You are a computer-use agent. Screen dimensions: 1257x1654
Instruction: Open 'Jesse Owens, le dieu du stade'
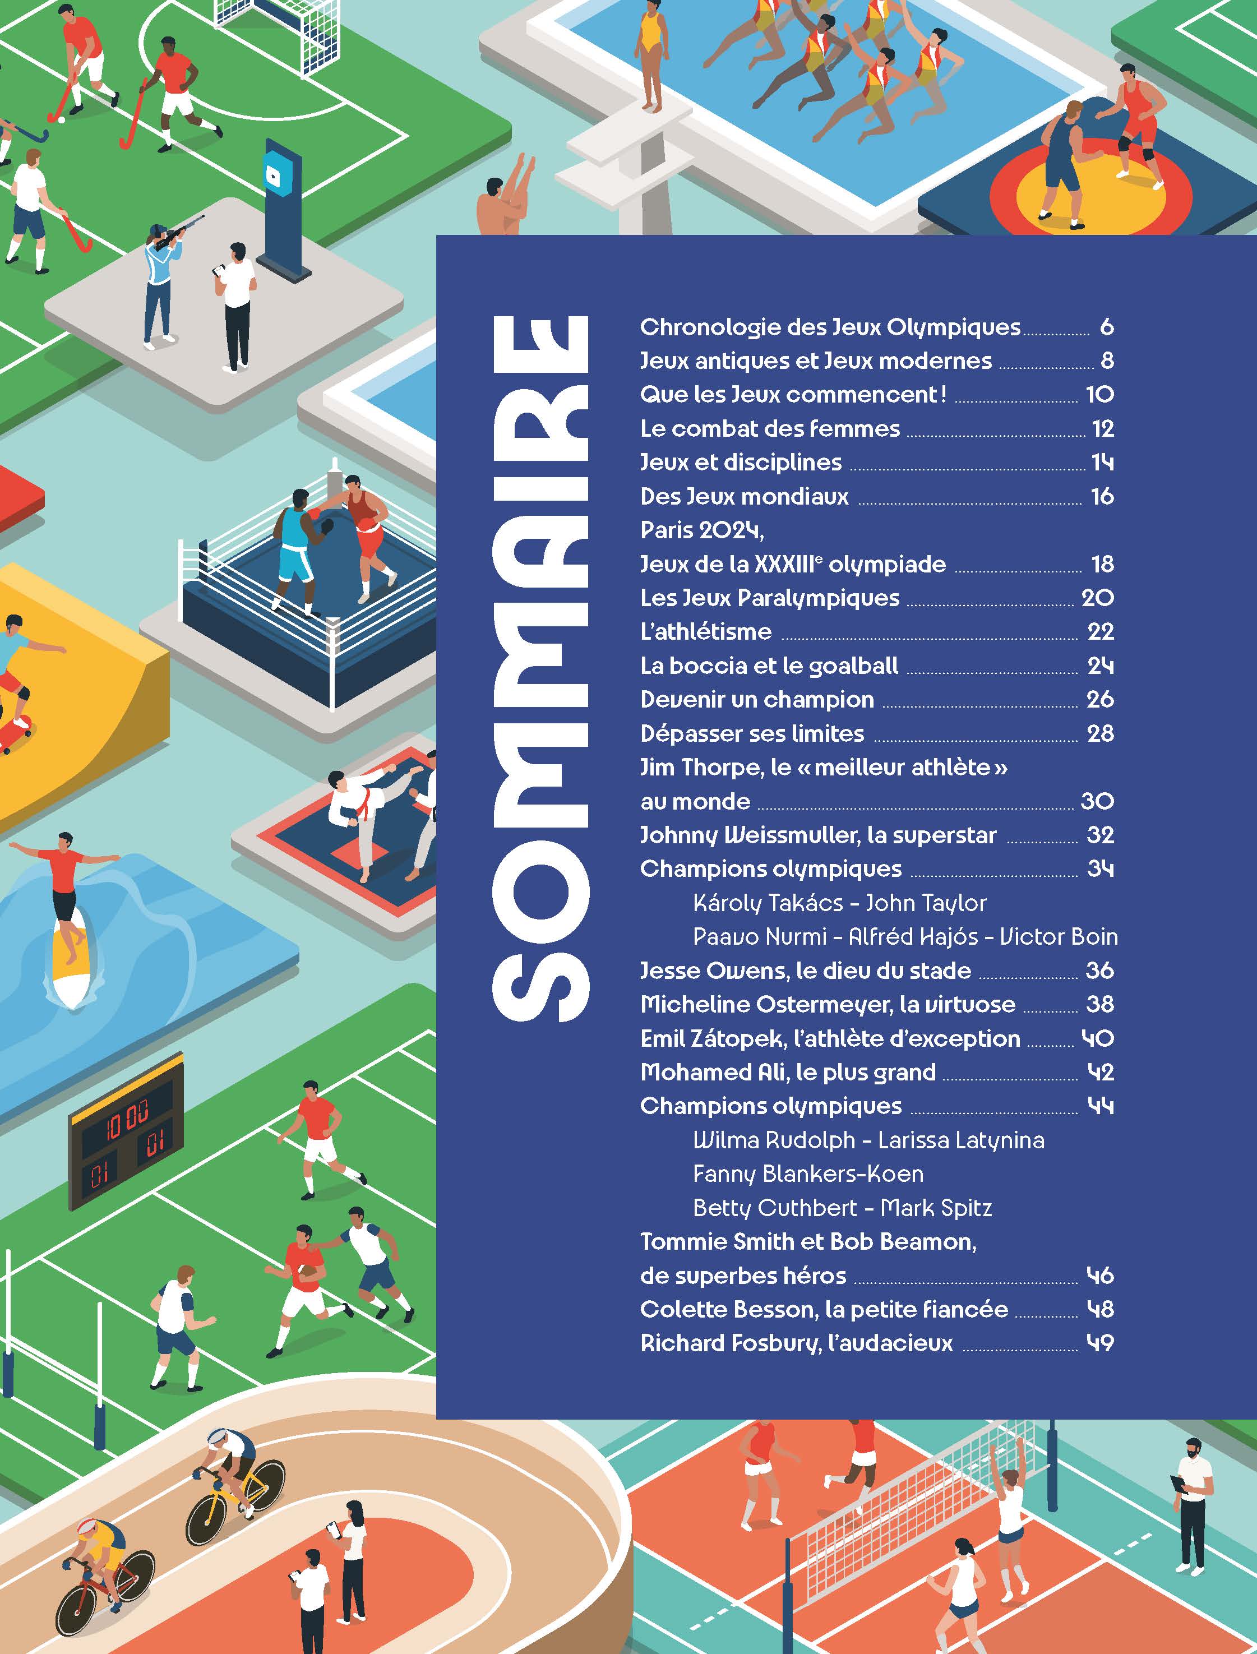point(805,971)
